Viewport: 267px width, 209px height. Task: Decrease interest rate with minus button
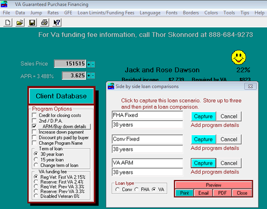pos(93,76)
